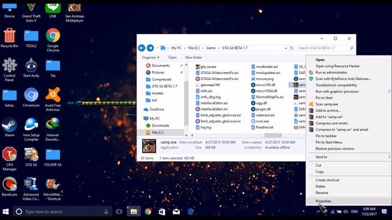Click File (C:) in the breadcrumb path
The width and height of the screenshot is (392, 220).
tap(194, 48)
